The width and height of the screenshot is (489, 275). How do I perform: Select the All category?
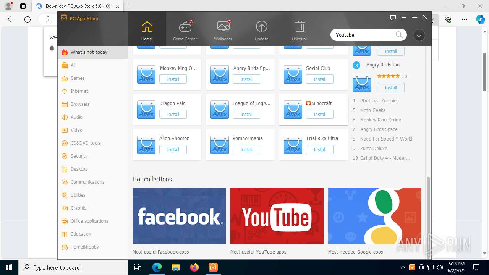(93, 65)
